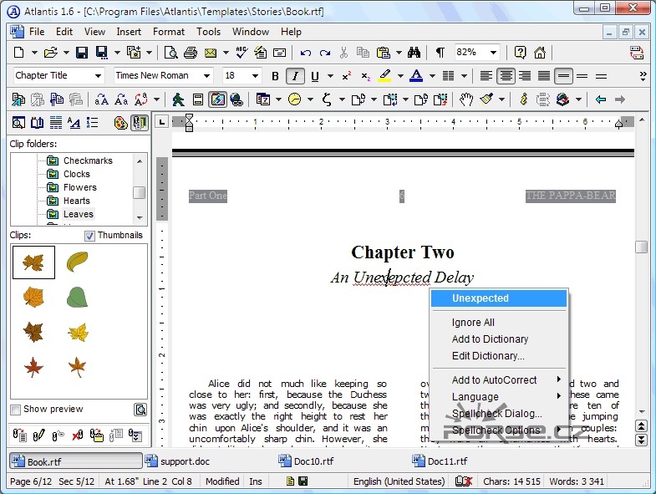This screenshot has width=656, height=494.
Task: Click the Cut scissors icon
Action: 344,53
